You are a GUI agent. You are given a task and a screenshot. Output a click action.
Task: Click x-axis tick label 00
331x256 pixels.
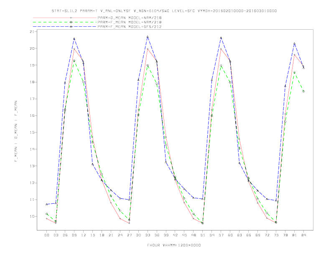click(x=47, y=235)
